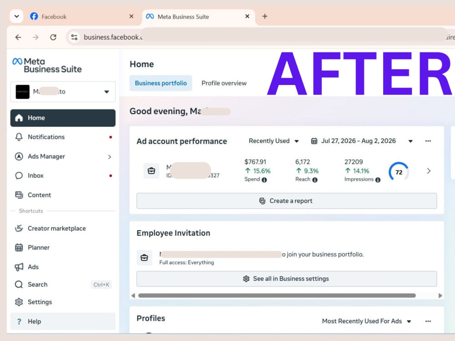Close the Meta Business Suite tab
This screenshot has width=455, height=341.
coord(247,16)
